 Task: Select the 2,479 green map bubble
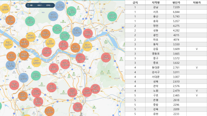[71, 11]
